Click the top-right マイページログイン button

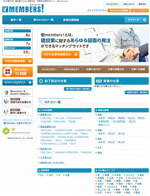(x=139, y=11)
